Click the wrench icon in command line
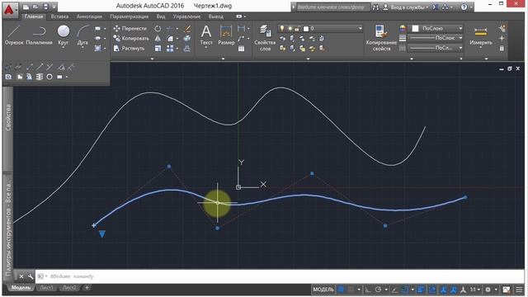 [31, 276]
